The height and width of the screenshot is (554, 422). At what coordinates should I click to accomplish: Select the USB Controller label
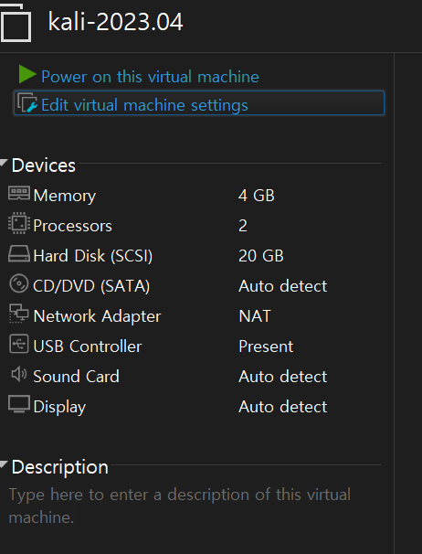click(88, 346)
